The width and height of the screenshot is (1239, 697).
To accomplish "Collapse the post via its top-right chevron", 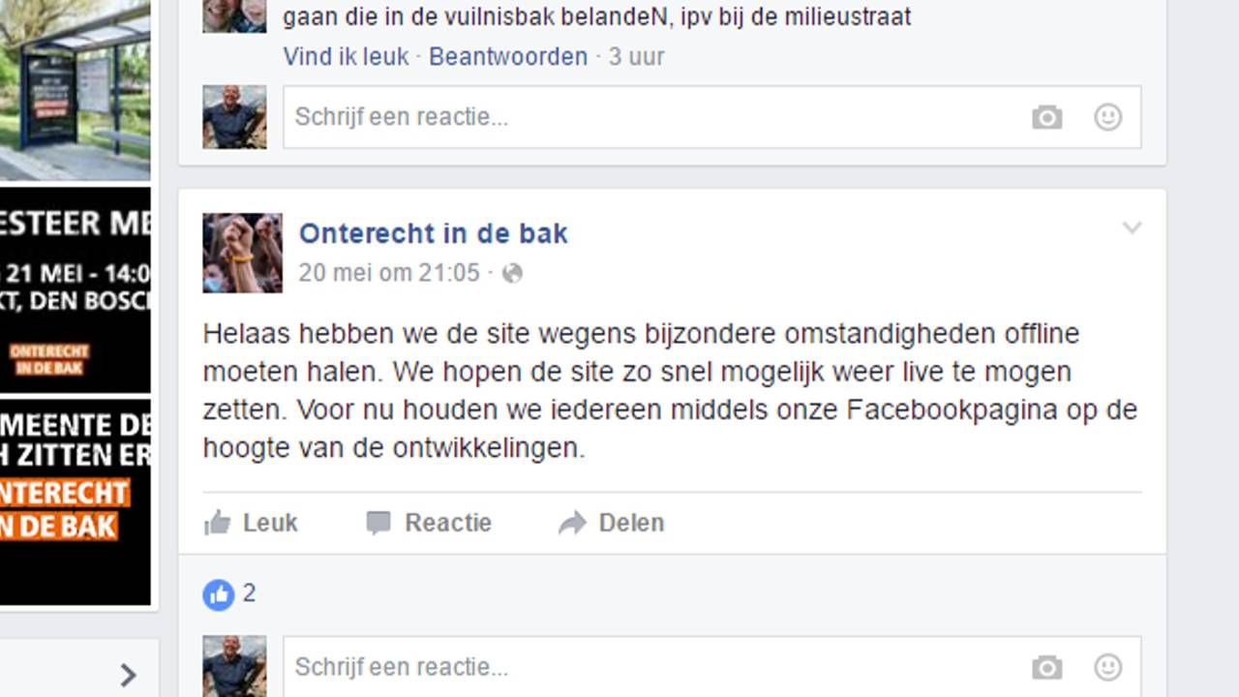I will 1132,229.
